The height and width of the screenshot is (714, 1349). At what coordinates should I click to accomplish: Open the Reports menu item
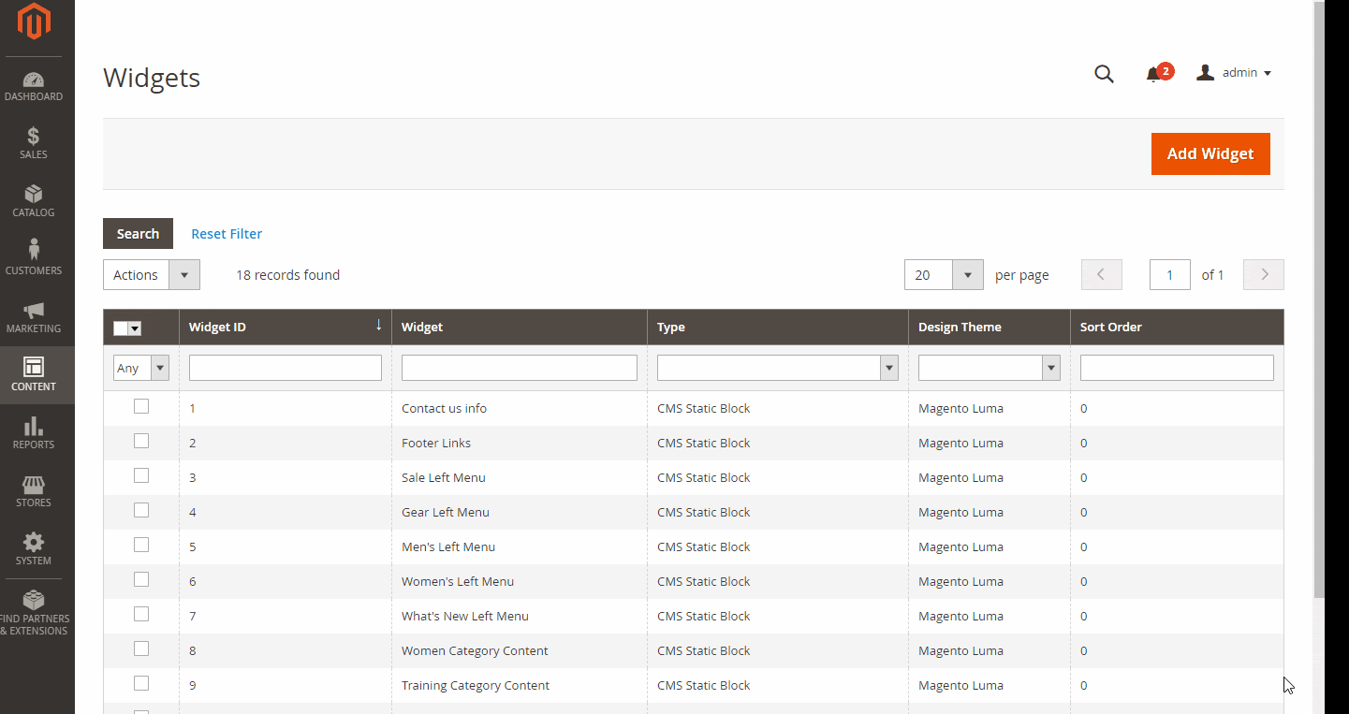coord(34,433)
